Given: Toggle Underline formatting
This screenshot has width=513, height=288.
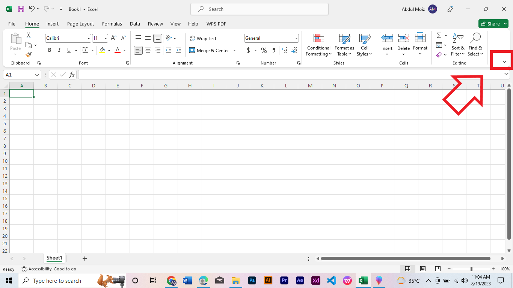Looking at the screenshot, I should 69,50.
